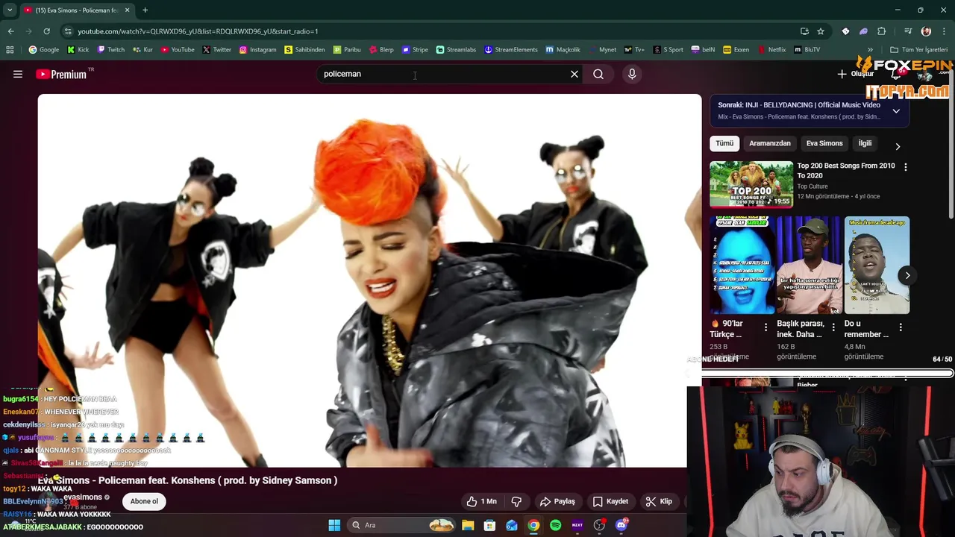The width and height of the screenshot is (955, 537).
Task: Select the Aramanızdan filter chip
Action: [x=770, y=143]
